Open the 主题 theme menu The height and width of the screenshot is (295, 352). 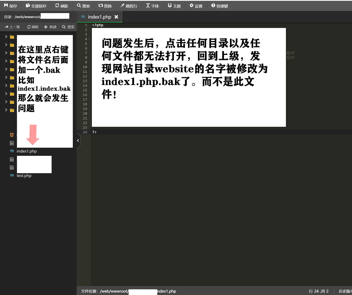174,6
